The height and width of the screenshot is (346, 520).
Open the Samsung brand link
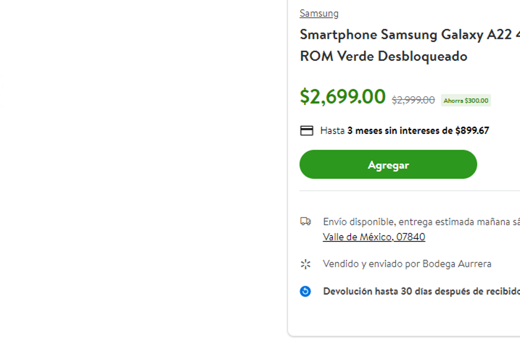(x=319, y=13)
